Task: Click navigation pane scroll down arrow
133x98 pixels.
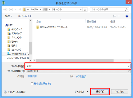Action: [x=30, y=60]
